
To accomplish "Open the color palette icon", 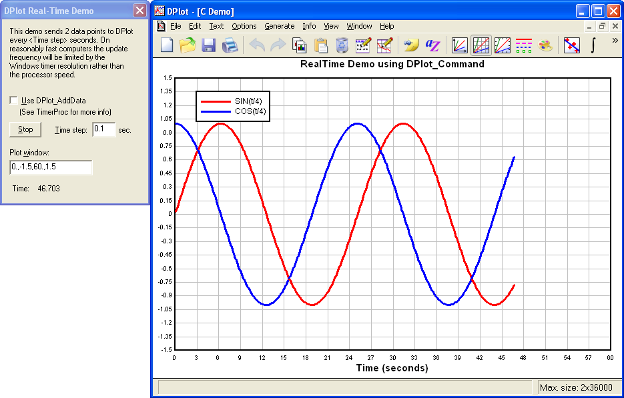I will coord(545,45).
